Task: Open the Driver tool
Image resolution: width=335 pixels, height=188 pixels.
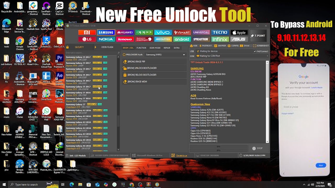Action: point(245,46)
